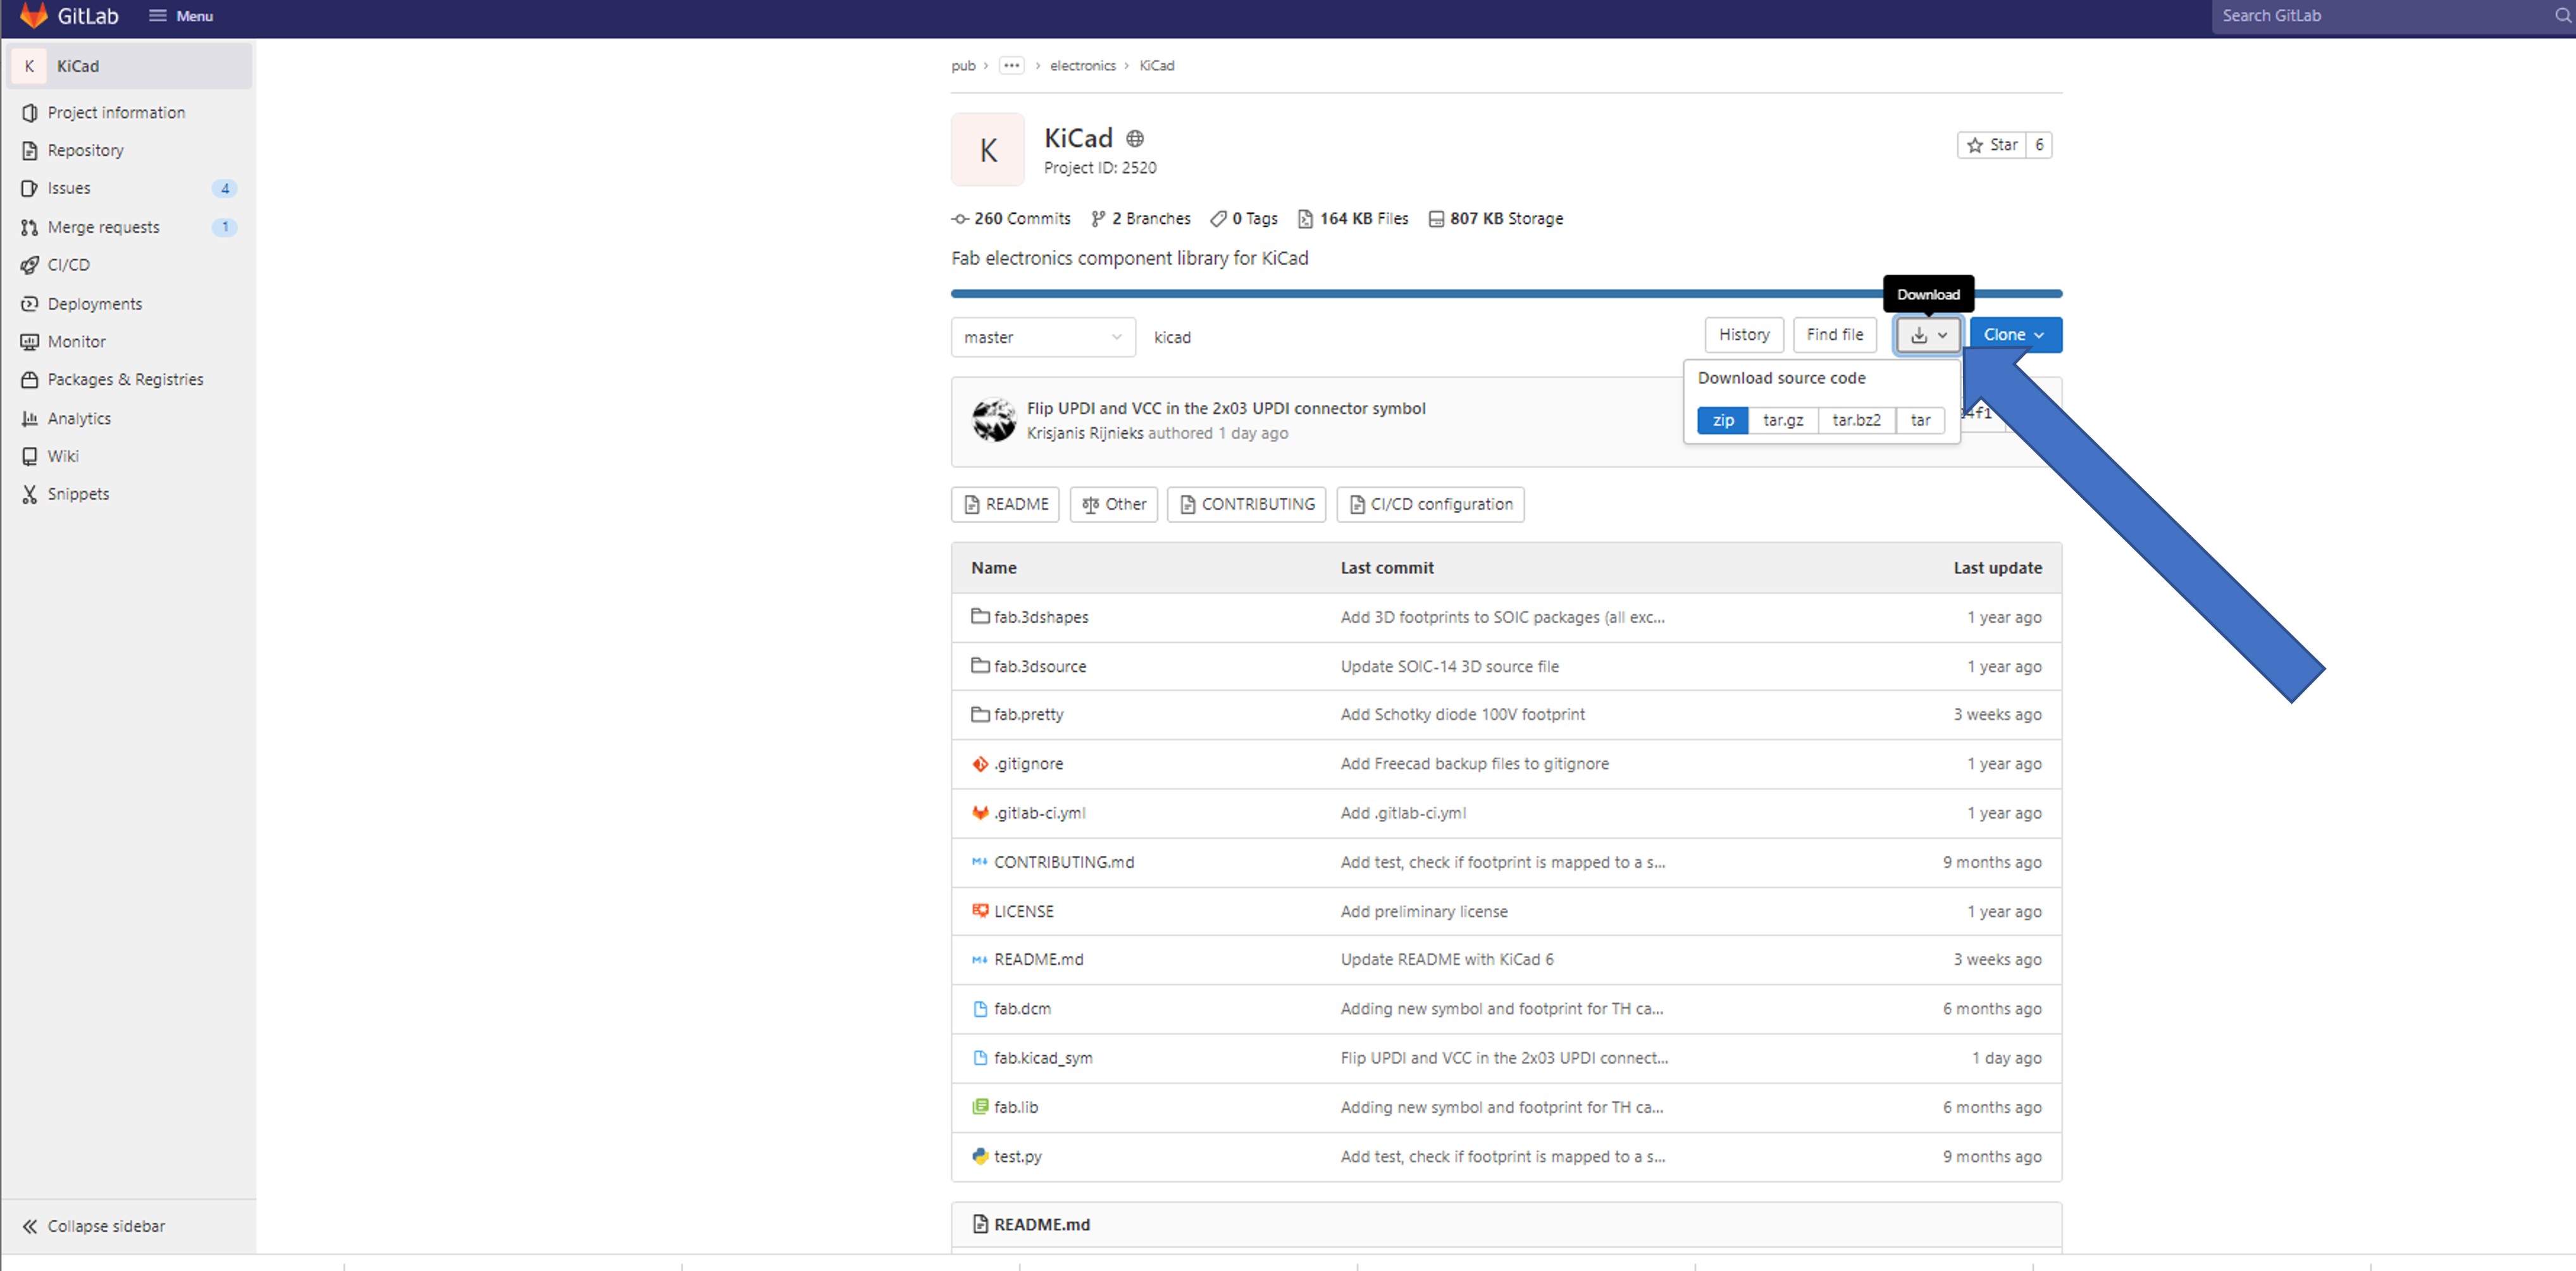Open the 807 KB Storage link
Screen dimensions: 2576x1271
pos(1496,219)
